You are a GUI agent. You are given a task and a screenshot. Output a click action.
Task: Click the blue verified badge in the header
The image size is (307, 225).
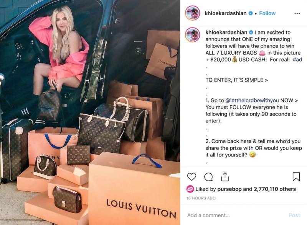pyautogui.click(x=251, y=13)
